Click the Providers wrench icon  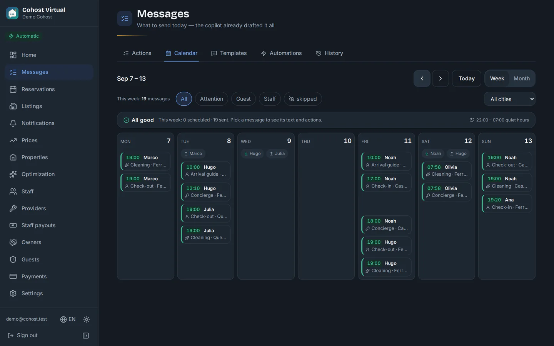[x=13, y=208]
